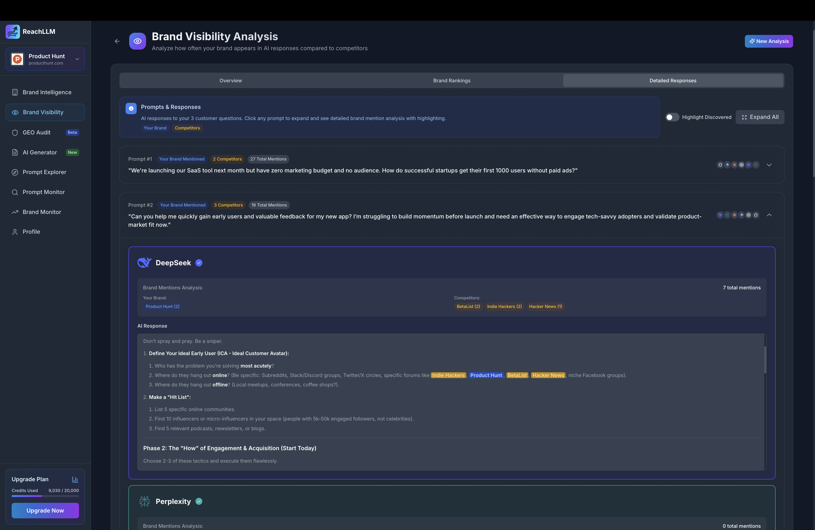Click the blue info icon next to Prompts & Responses
This screenshot has height=530, width=815.
pyautogui.click(x=131, y=108)
